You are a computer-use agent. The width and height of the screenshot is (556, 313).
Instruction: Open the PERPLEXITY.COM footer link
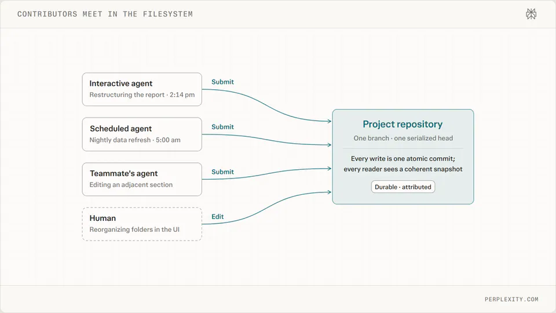511,299
